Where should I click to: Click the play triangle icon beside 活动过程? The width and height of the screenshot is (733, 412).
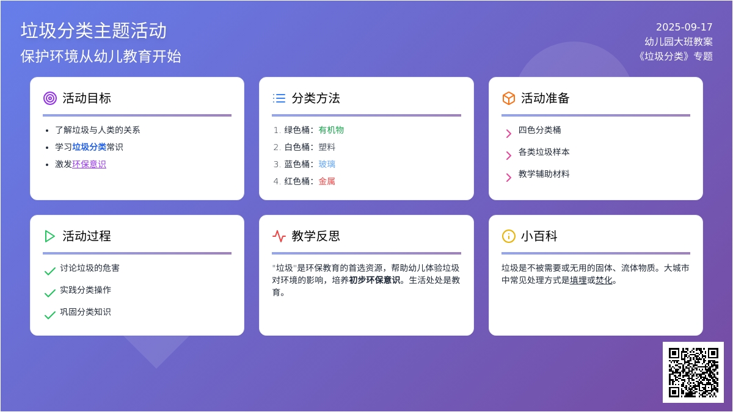(x=50, y=236)
